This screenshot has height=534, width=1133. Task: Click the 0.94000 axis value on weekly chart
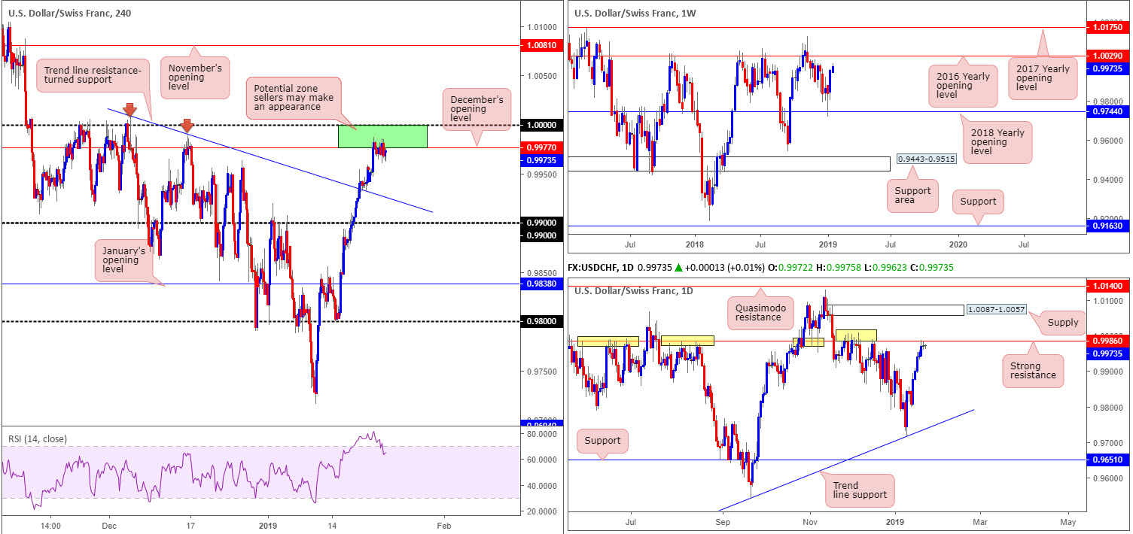[x=1107, y=180]
